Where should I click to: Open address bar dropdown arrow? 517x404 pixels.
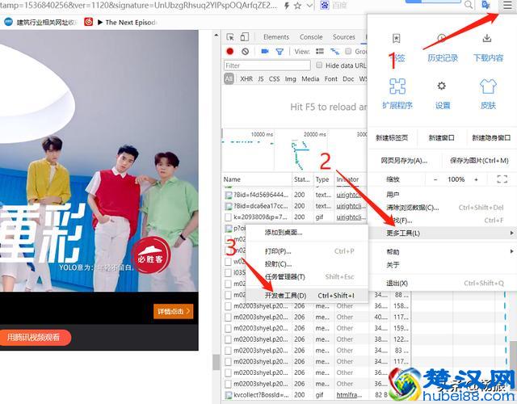309,6
